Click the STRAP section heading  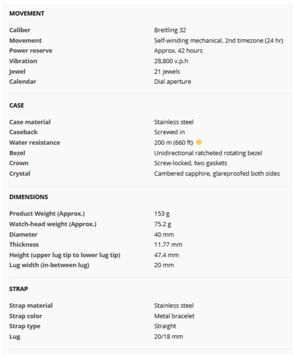tap(19, 289)
